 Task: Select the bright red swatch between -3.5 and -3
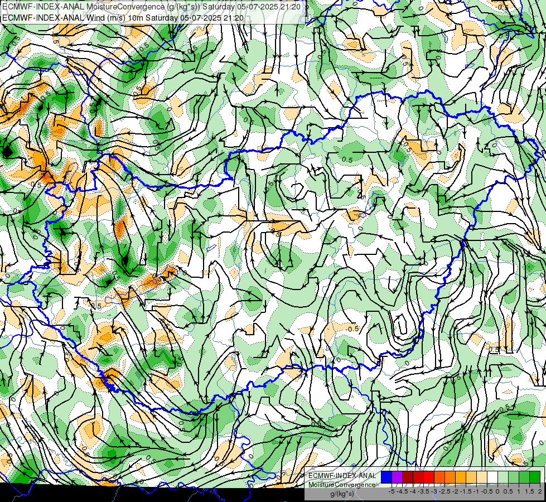[x=429, y=477]
